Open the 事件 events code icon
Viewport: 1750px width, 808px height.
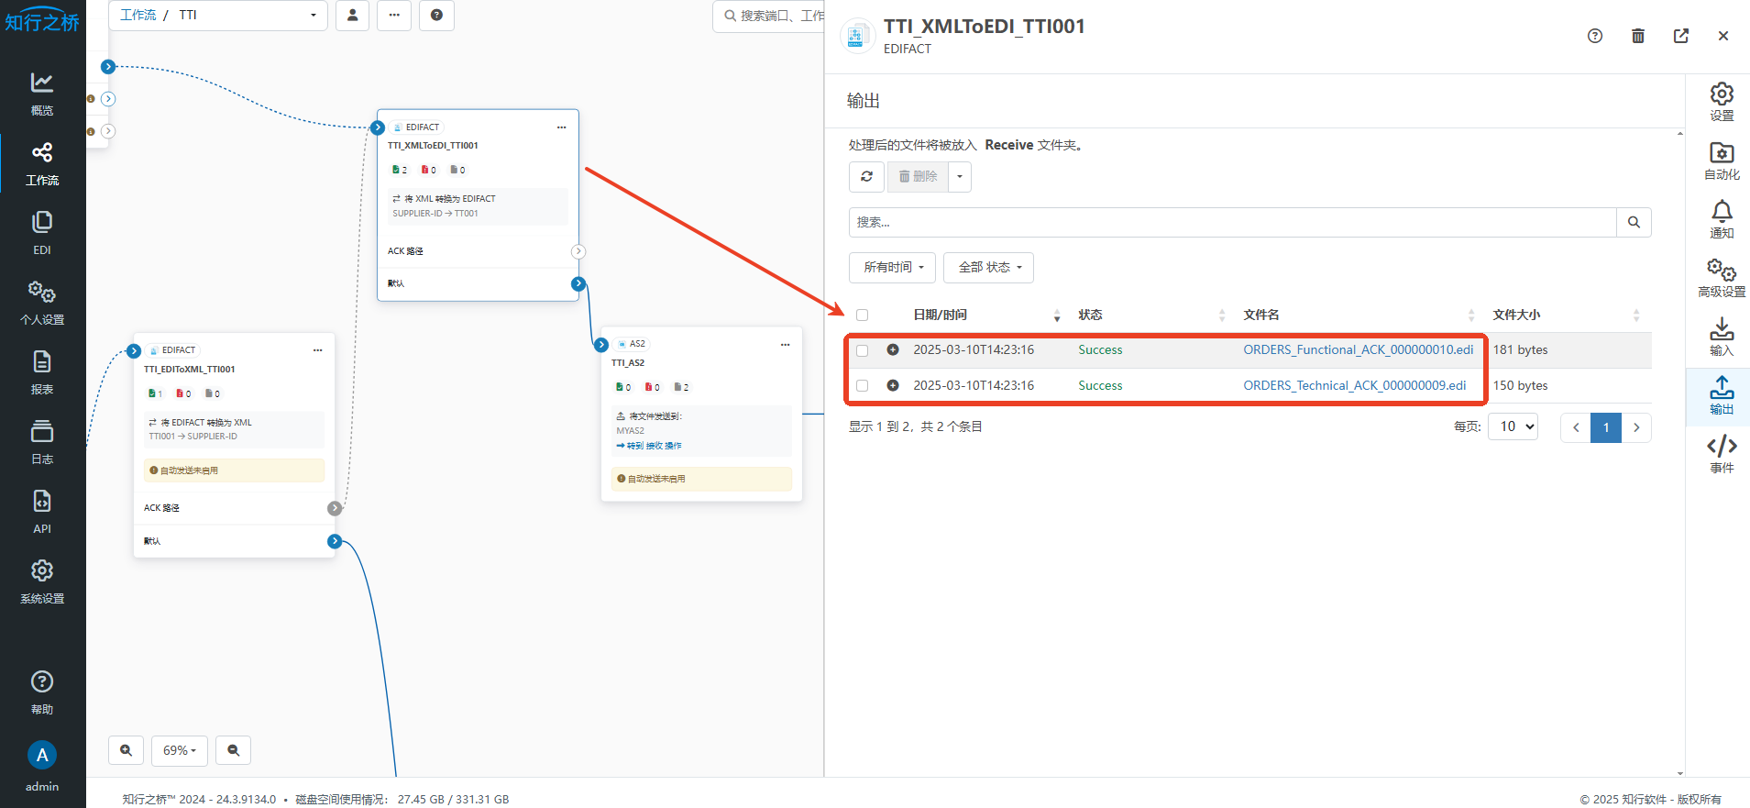pos(1721,454)
